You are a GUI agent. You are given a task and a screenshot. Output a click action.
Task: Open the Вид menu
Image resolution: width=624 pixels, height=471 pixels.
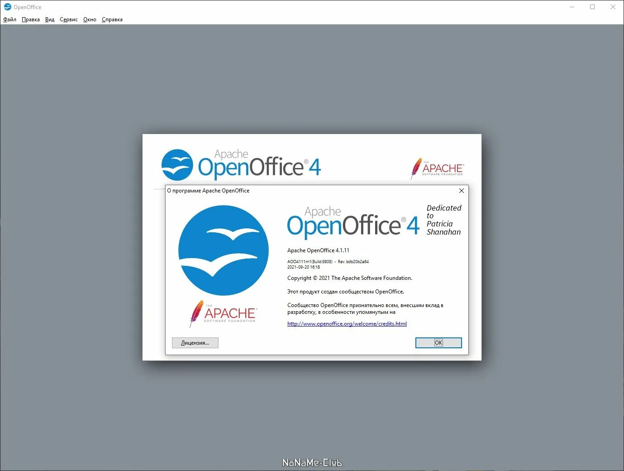pos(50,19)
